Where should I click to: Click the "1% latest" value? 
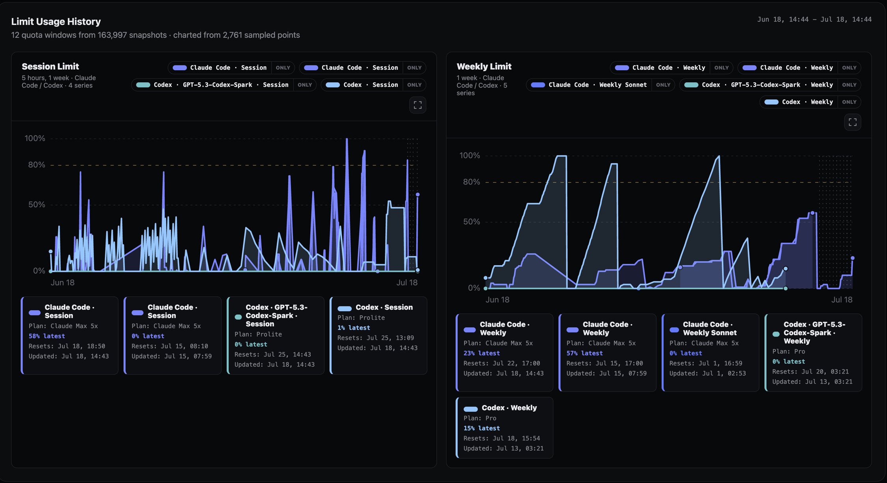click(354, 328)
